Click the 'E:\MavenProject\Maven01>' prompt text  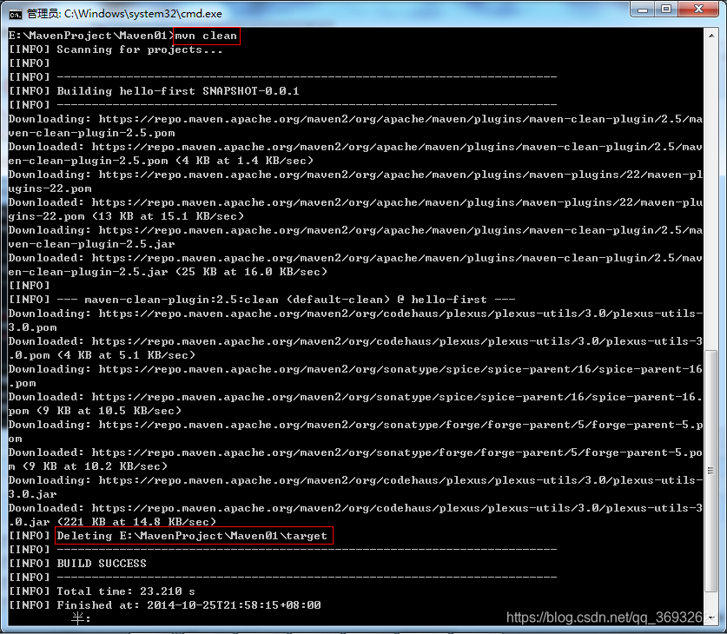click(91, 36)
